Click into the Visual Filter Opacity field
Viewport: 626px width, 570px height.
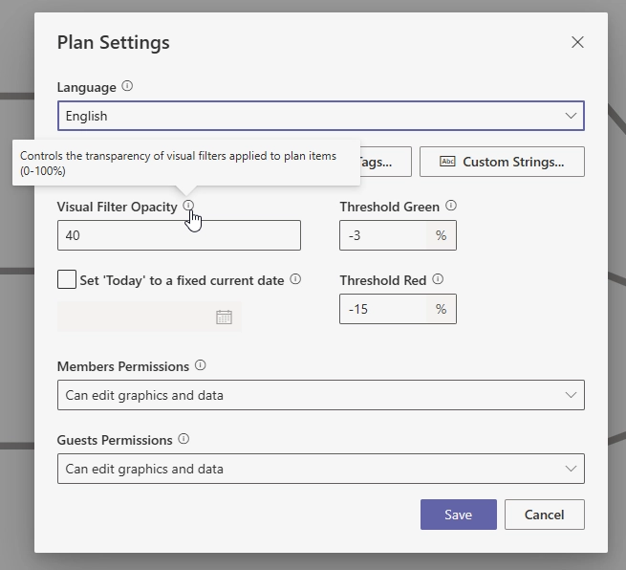[179, 235]
